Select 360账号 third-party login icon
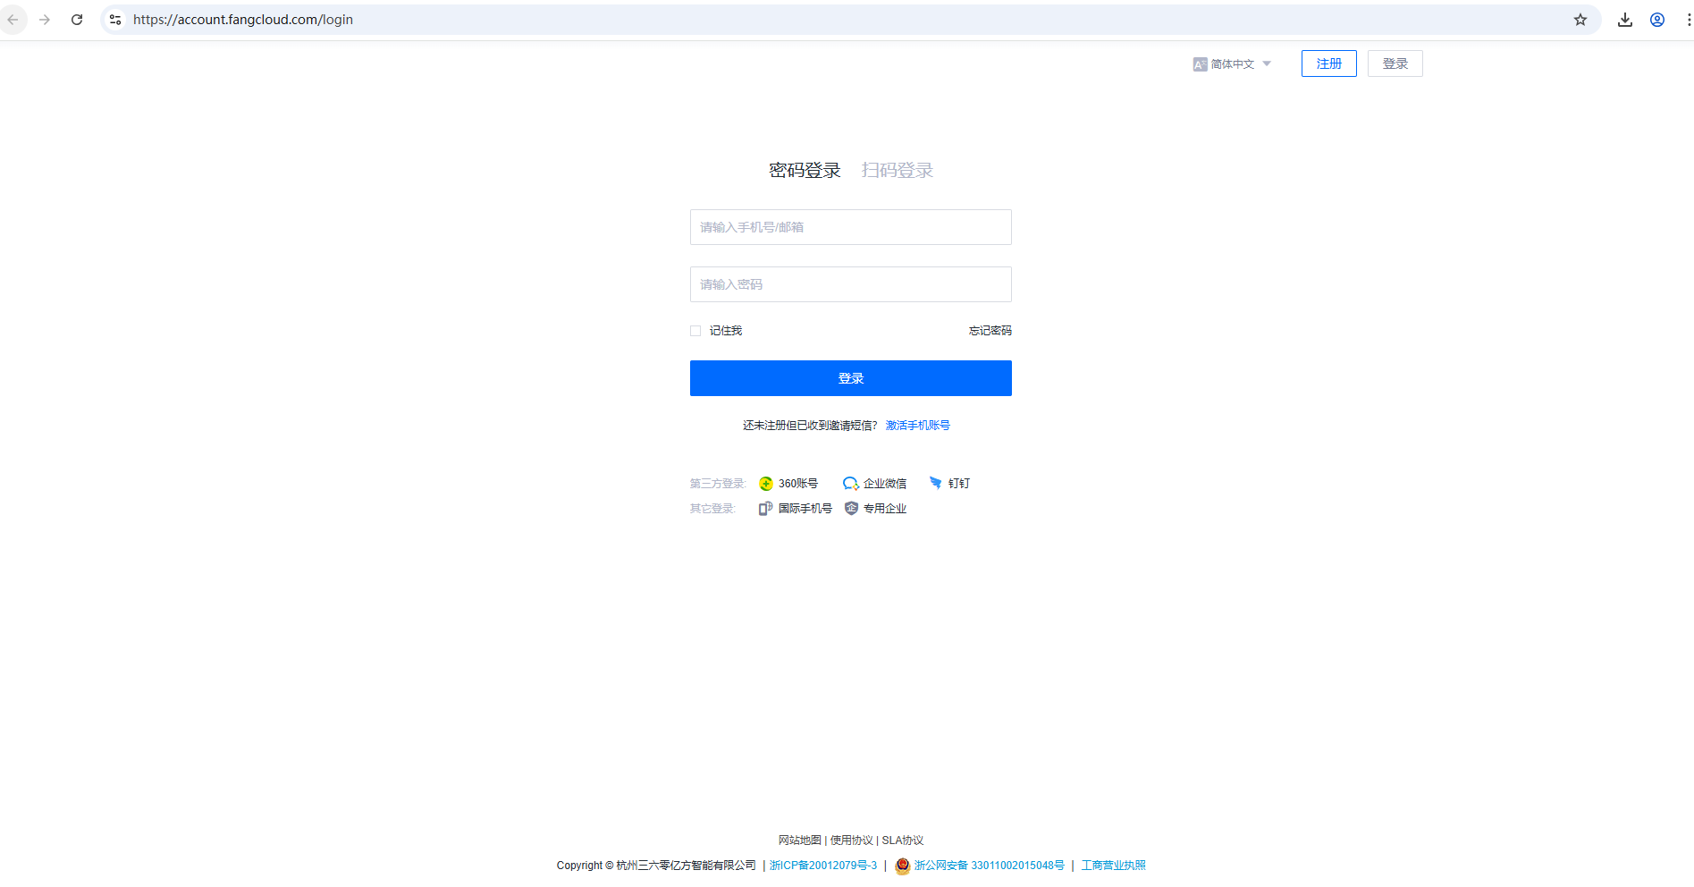The width and height of the screenshot is (1694, 887). point(766,483)
